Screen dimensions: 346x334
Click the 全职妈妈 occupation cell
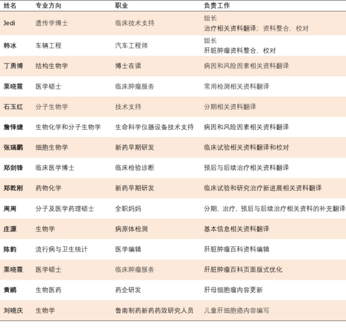click(128, 209)
